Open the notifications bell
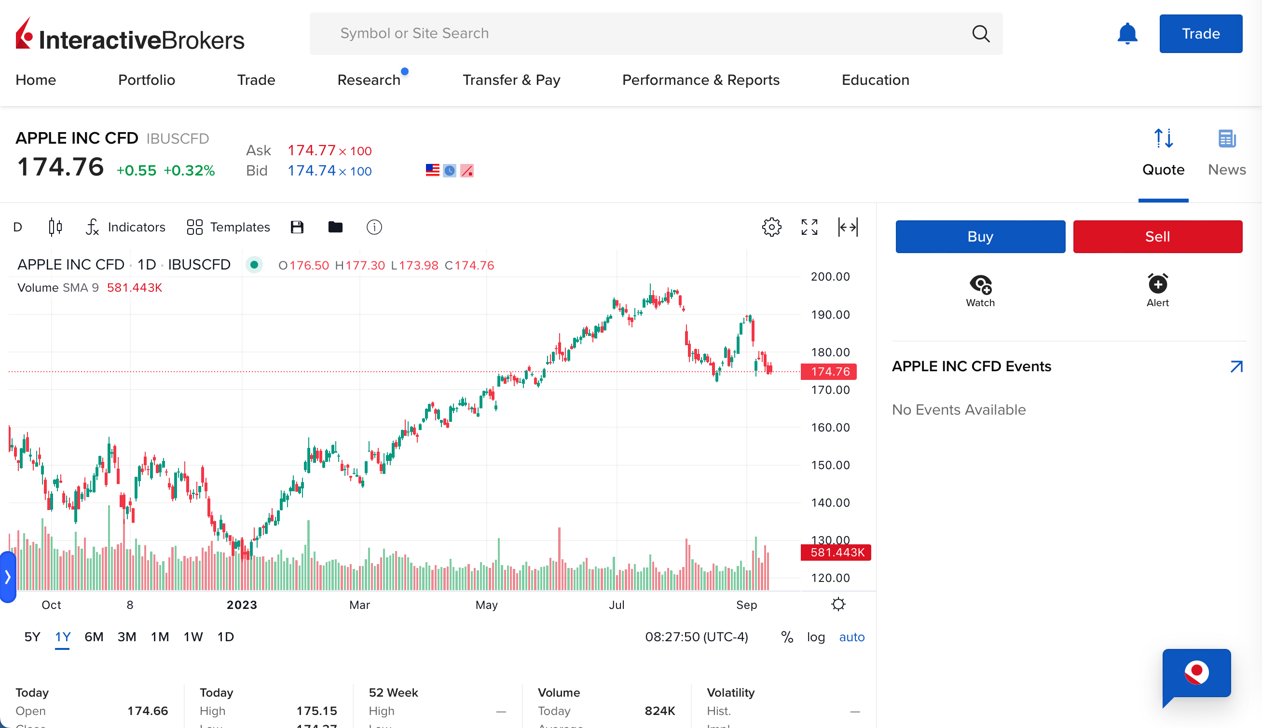 tap(1127, 33)
